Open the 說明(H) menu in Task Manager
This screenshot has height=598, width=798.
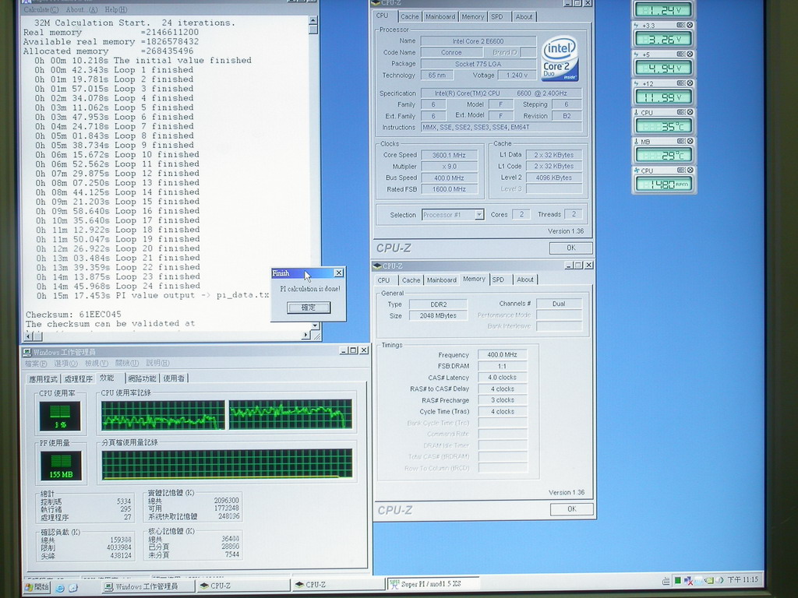(157, 364)
